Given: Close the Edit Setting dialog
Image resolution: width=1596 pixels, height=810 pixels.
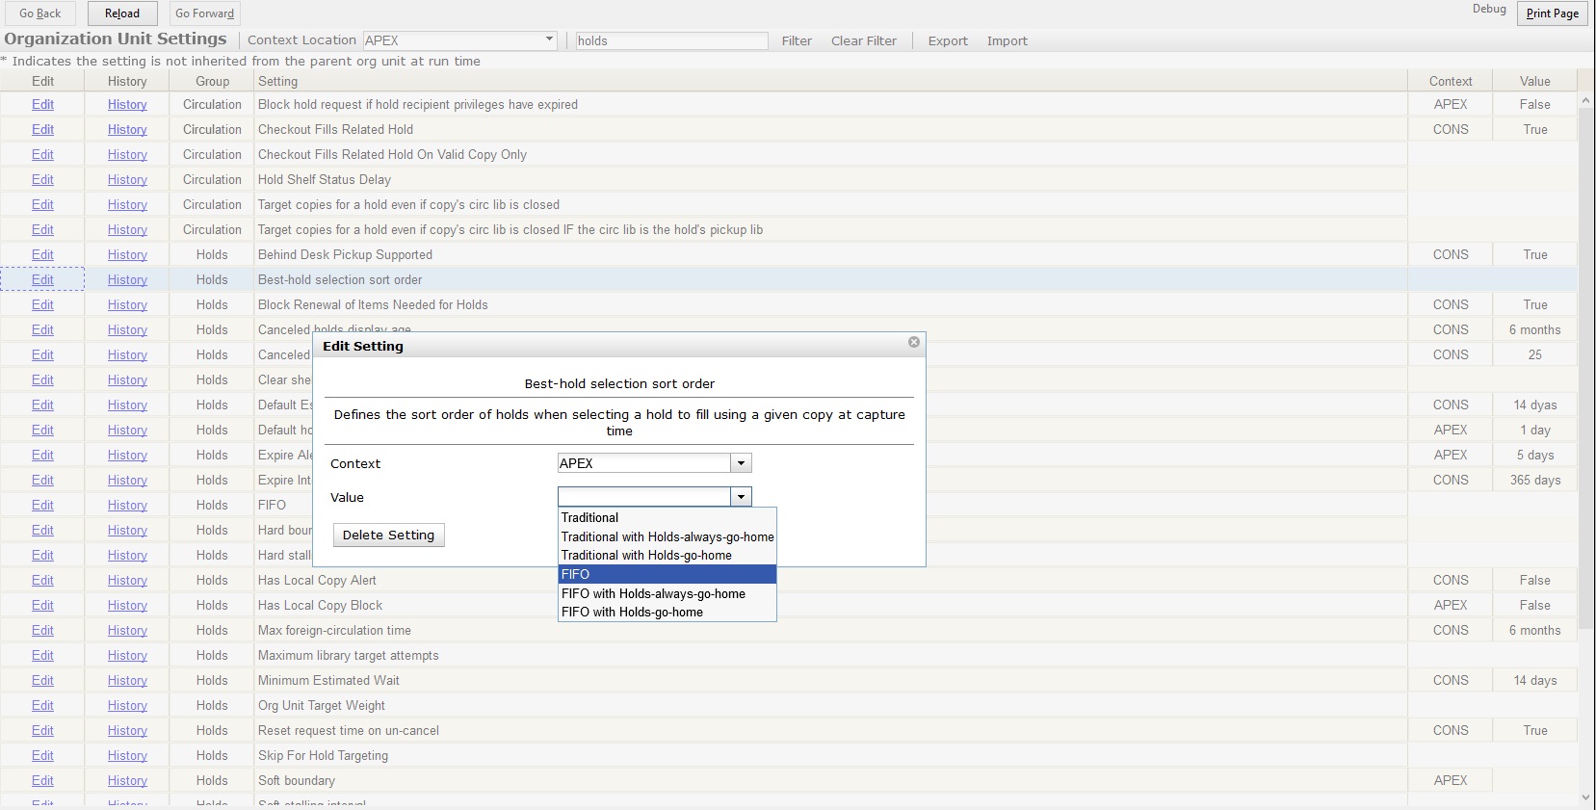Looking at the screenshot, I should pyautogui.click(x=914, y=342).
